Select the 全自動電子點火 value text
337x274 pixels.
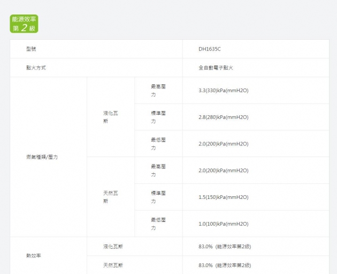[216, 68]
